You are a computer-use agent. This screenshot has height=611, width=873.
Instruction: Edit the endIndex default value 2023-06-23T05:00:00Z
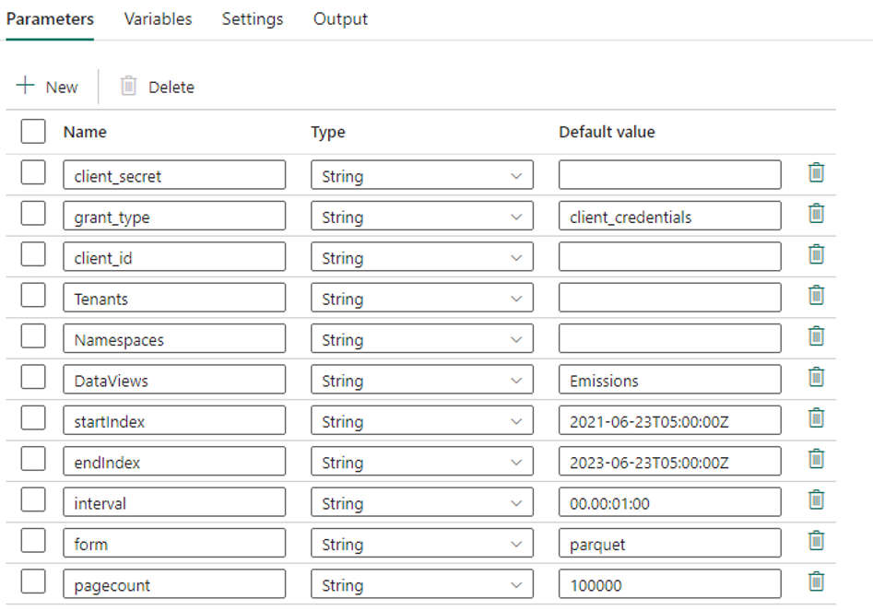[x=670, y=462]
